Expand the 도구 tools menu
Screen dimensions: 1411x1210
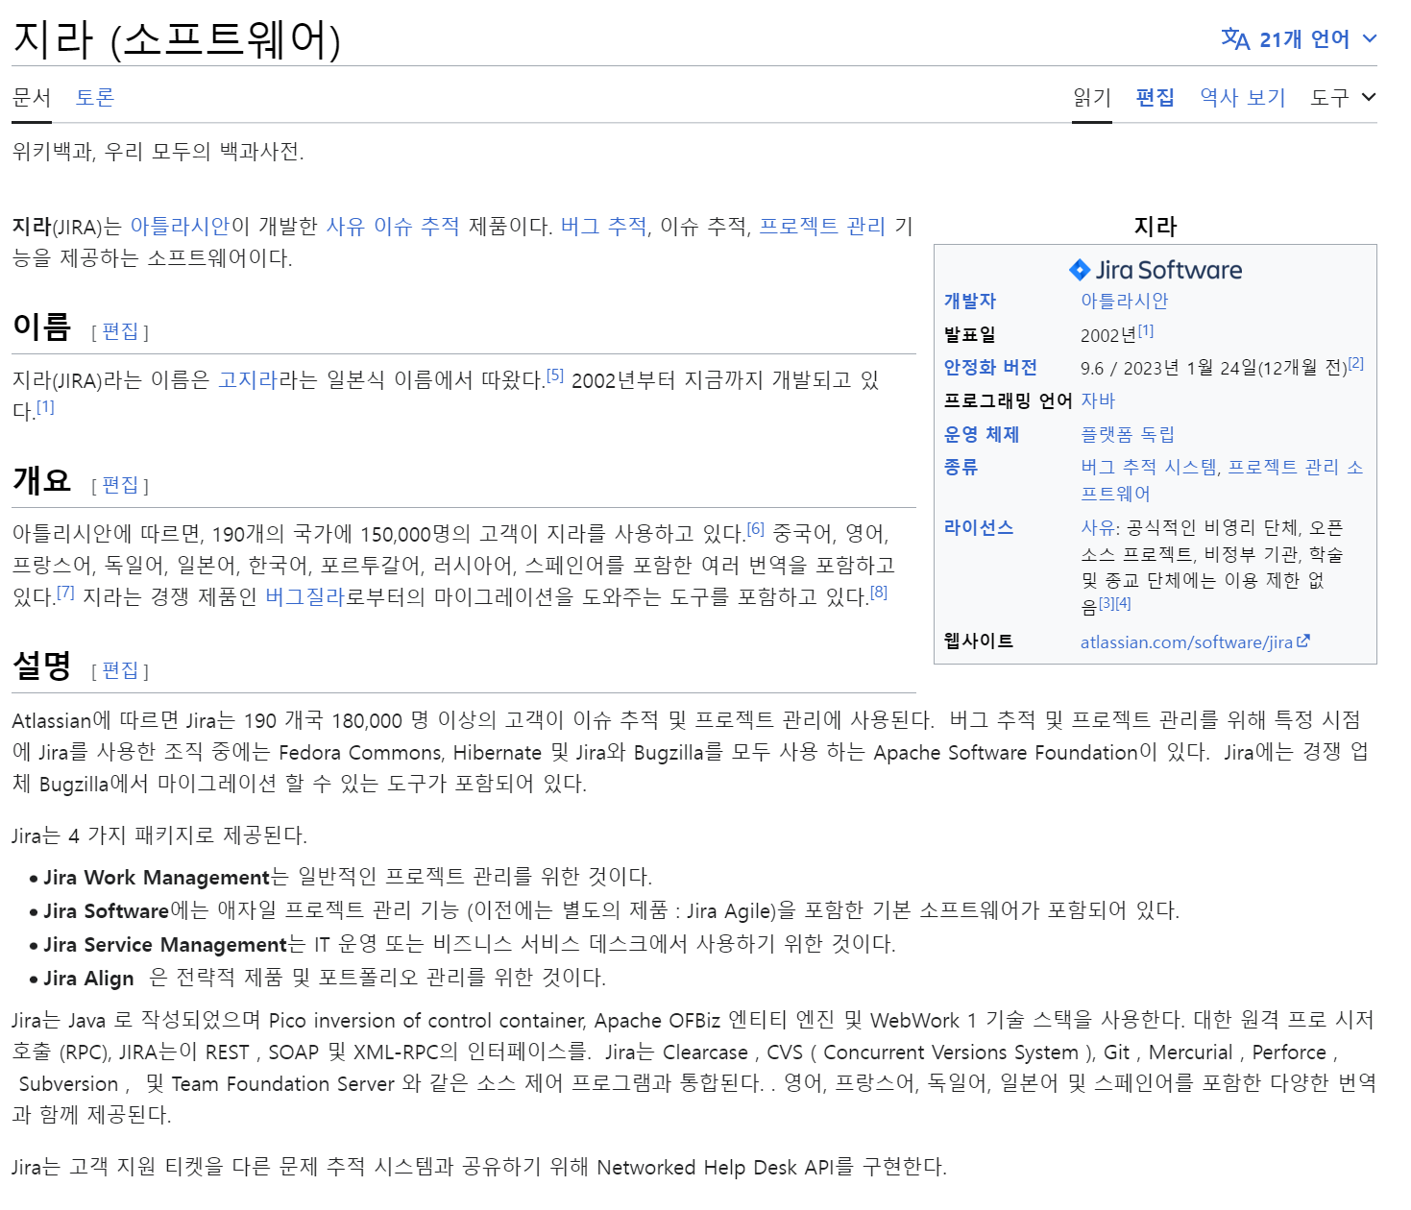pos(1343,97)
